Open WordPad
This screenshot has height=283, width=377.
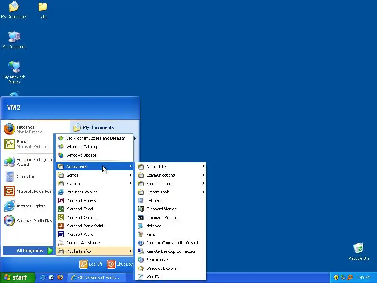click(171, 276)
